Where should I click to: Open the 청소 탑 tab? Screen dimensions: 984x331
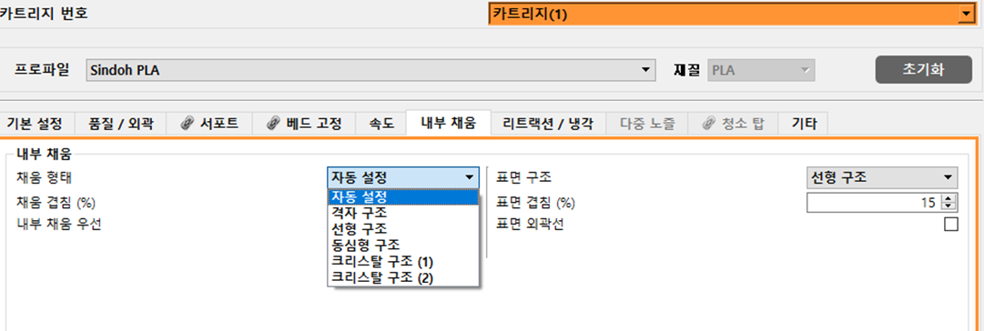[732, 124]
